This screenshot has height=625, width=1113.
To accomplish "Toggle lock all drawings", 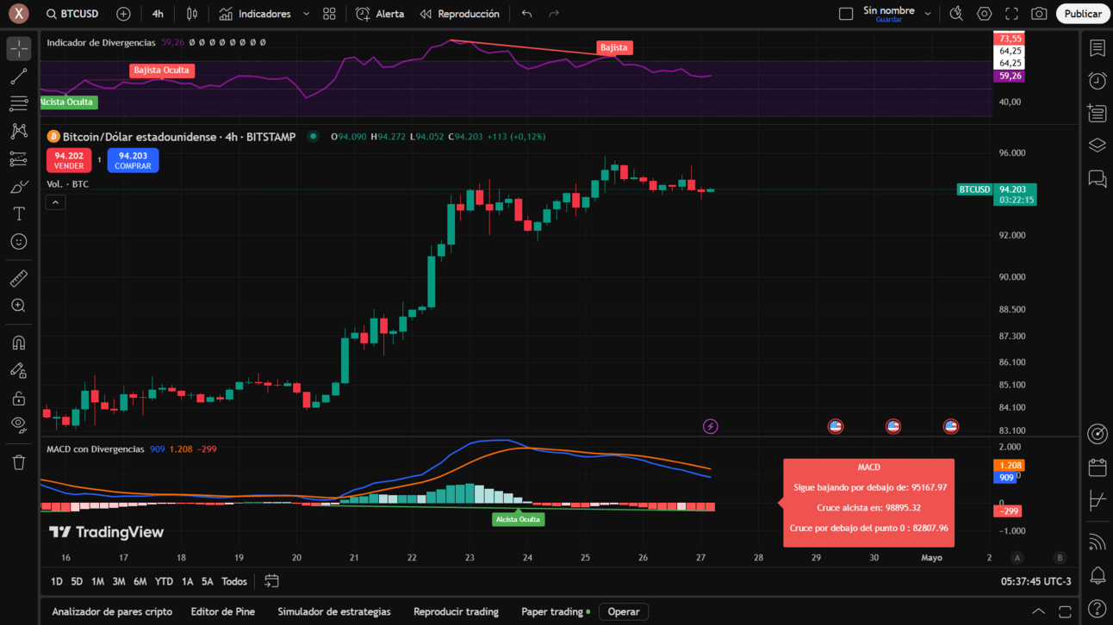I will point(19,398).
